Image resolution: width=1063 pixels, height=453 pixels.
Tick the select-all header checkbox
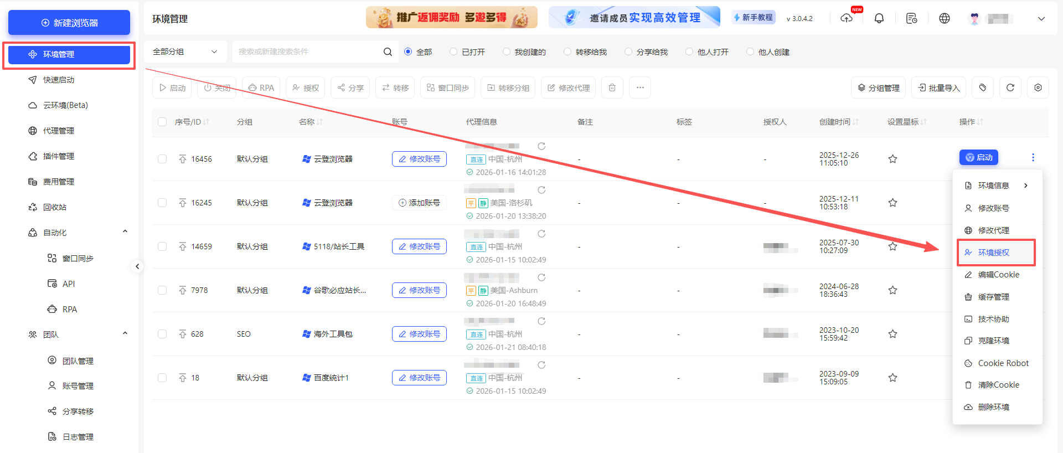pos(162,122)
